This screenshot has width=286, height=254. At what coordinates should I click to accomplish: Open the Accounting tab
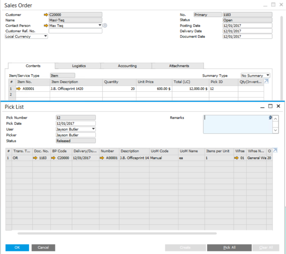click(x=127, y=66)
